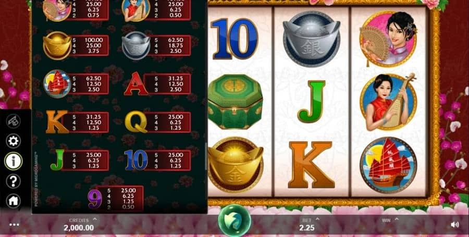Expand the Win arrow
The height and width of the screenshot is (237, 469).
[397, 219]
